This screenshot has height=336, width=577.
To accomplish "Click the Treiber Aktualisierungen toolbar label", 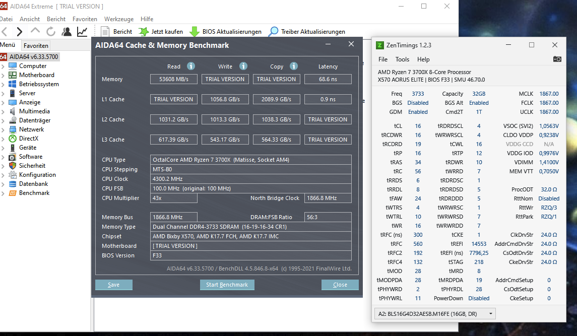I will point(313,32).
